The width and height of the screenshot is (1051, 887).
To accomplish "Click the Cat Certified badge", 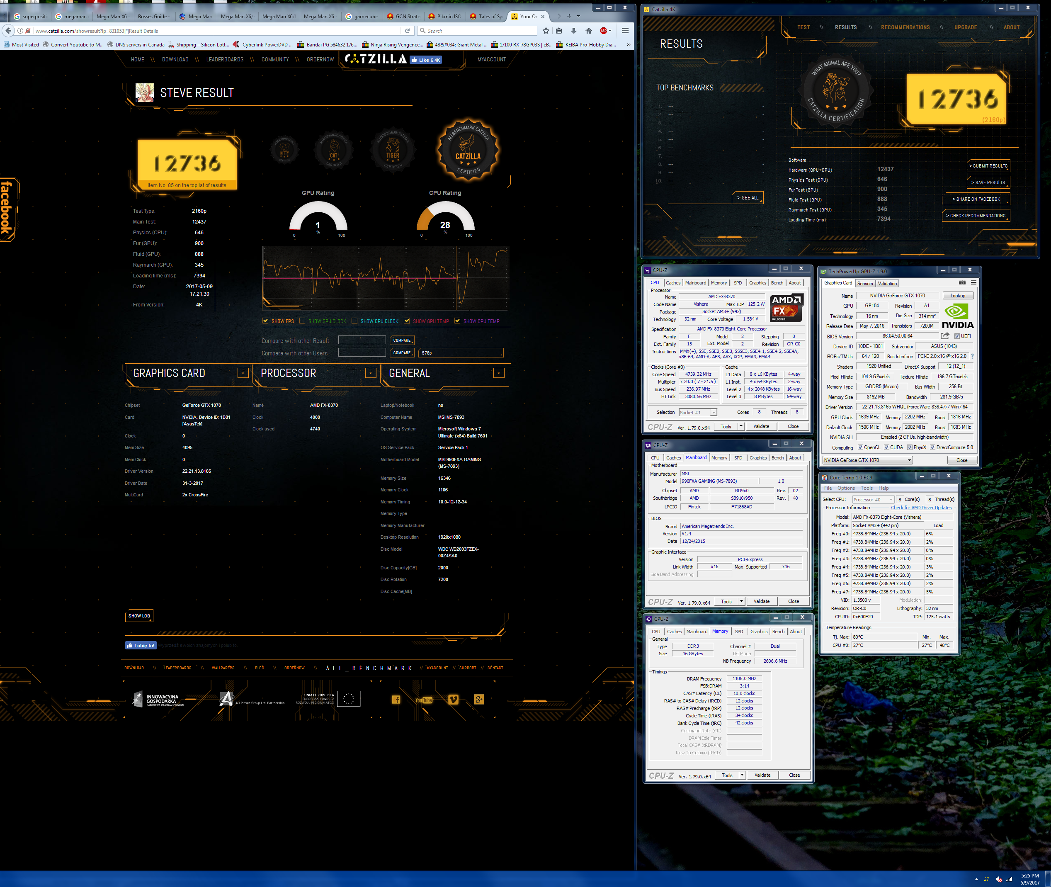I will (x=334, y=151).
